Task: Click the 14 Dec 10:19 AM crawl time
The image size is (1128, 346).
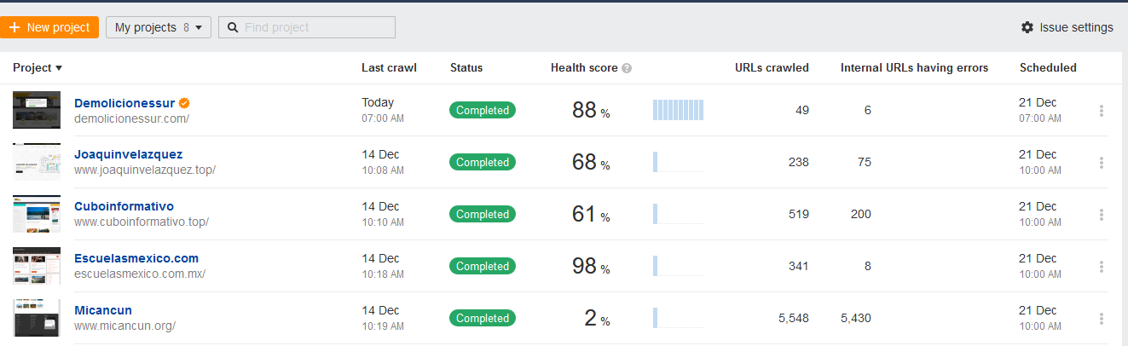Action: [x=383, y=318]
